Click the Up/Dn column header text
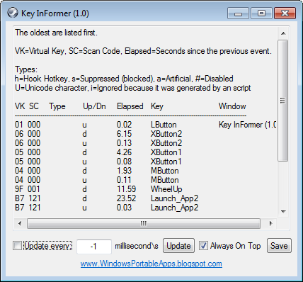 pos(94,106)
